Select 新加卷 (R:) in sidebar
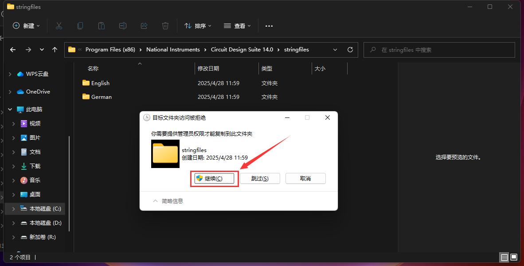Screen dimensions: 524x266 point(43,237)
